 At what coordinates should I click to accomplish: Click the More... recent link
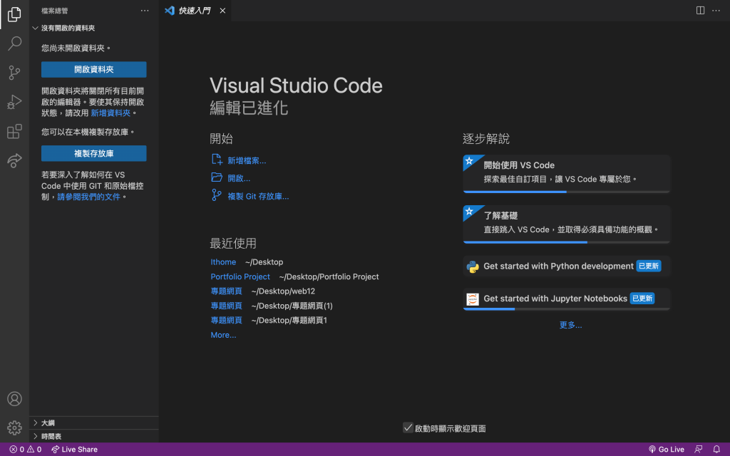[x=223, y=335]
